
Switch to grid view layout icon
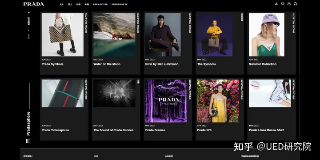(x=27, y=141)
